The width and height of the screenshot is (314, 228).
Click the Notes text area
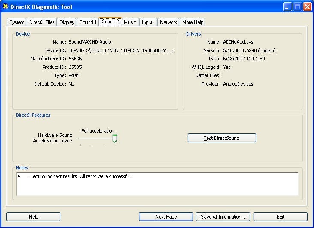tap(157, 184)
